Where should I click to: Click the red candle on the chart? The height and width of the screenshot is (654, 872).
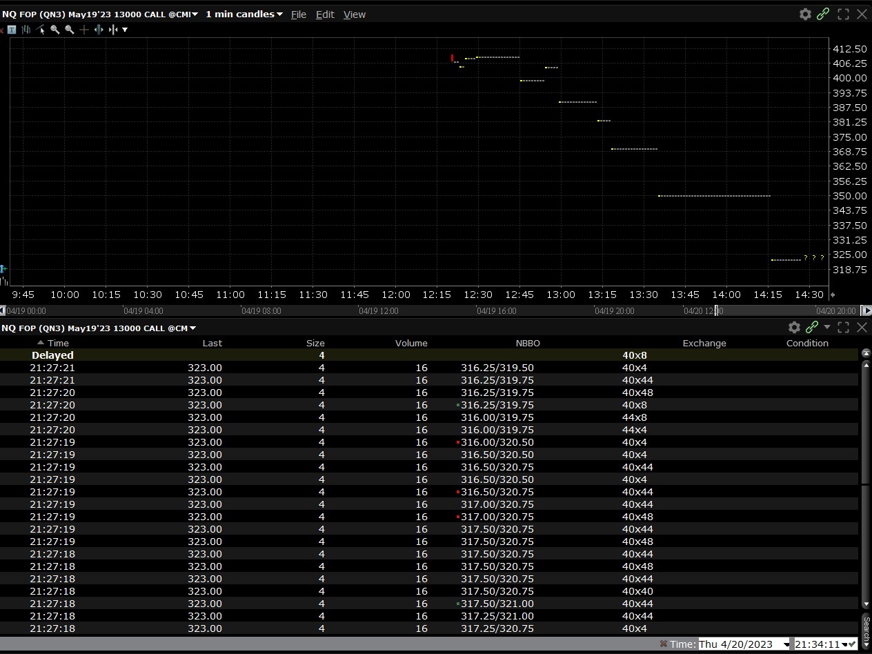click(453, 58)
